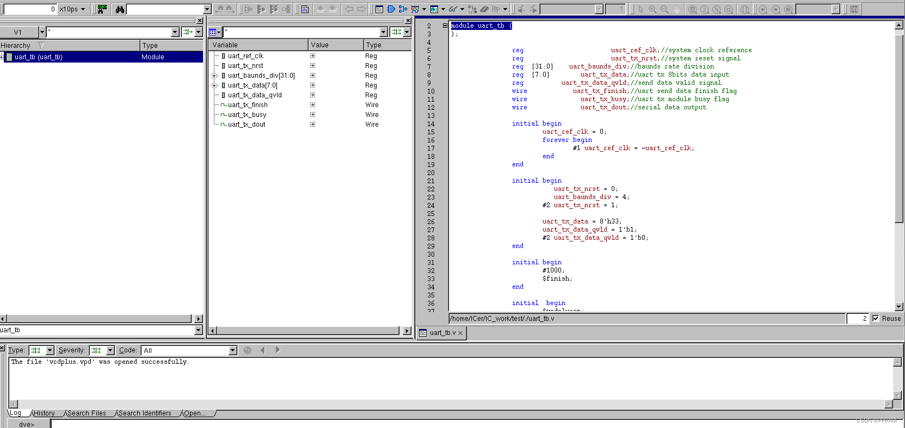Viewport: 905px width, 428px height.
Task: Click the previous view circular arrow icon
Action: coord(763,9)
